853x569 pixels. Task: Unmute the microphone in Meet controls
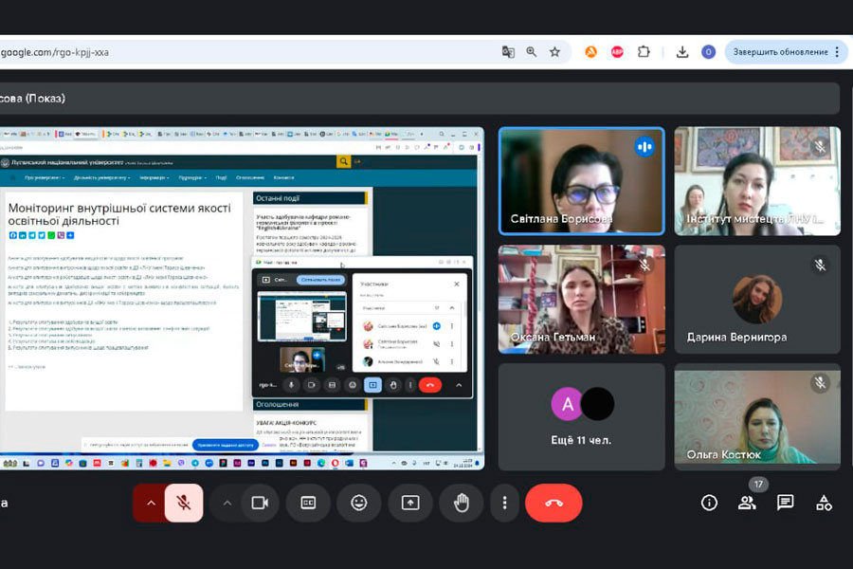click(x=184, y=503)
